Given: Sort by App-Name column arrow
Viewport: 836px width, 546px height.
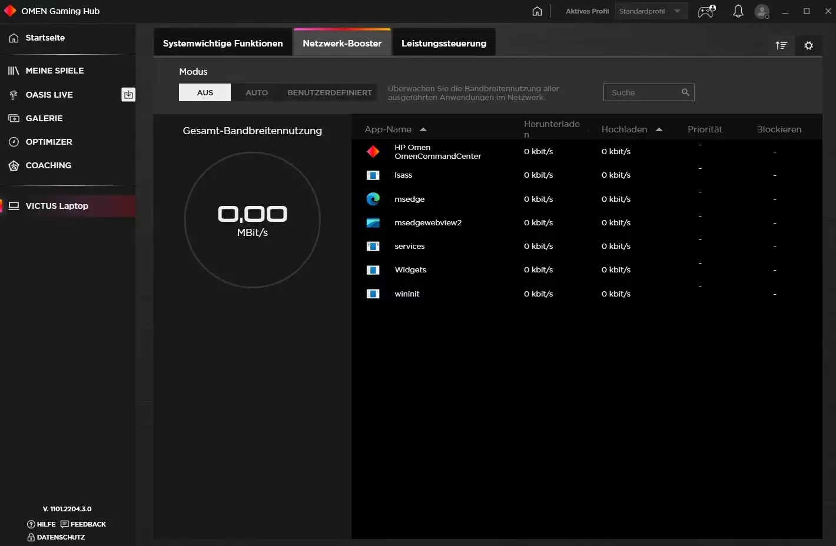Looking at the screenshot, I should 423,129.
